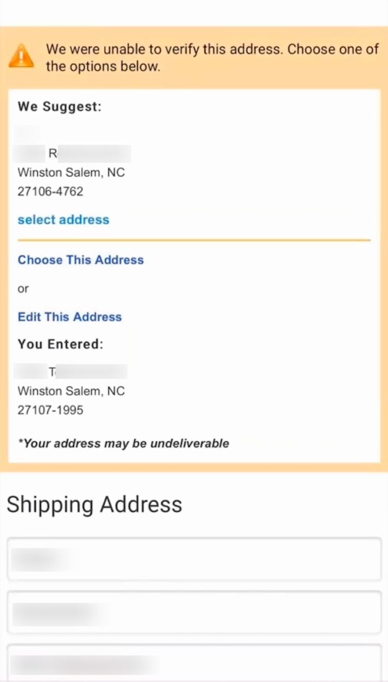Focus the first Shipping Address input field
This screenshot has width=388, height=682.
tap(194, 559)
